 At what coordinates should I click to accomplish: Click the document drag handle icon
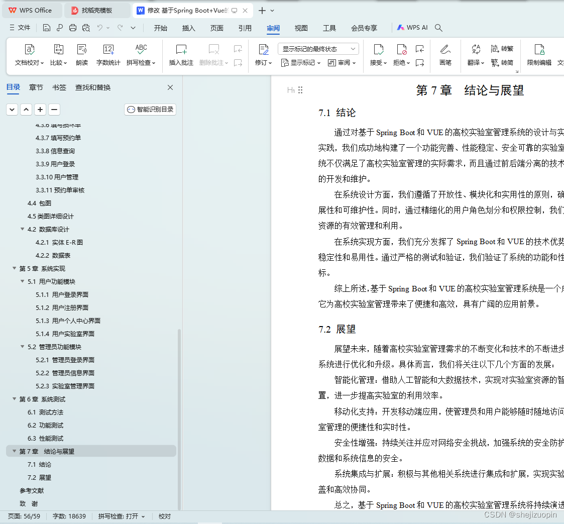tap(300, 90)
